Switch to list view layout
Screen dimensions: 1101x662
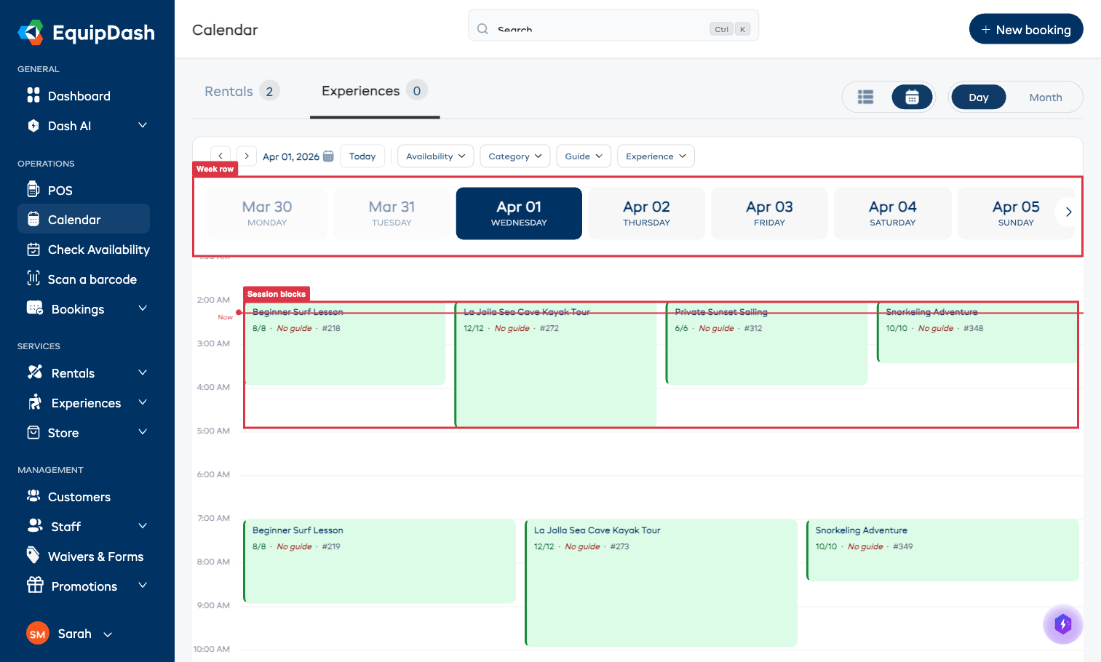[x=865, y=96]
